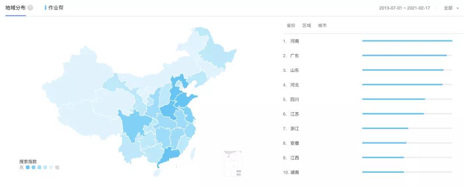Click 广东 in the ranking list
Screen dimensions: 464x187
pos(294,56)
